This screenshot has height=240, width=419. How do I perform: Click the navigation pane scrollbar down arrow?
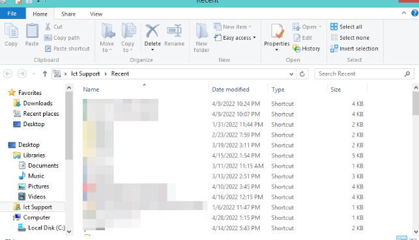tap(69, 232)
